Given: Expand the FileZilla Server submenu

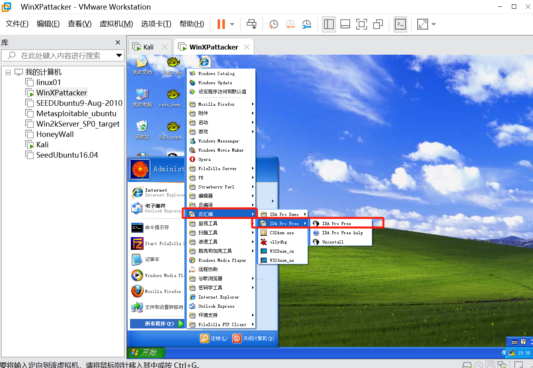Looking at the screenshot, I should pyautogui.click(x=221, y=168).
